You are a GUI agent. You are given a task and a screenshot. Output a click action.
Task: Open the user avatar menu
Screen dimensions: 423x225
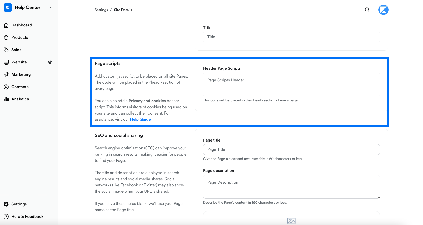coord(383,10)
